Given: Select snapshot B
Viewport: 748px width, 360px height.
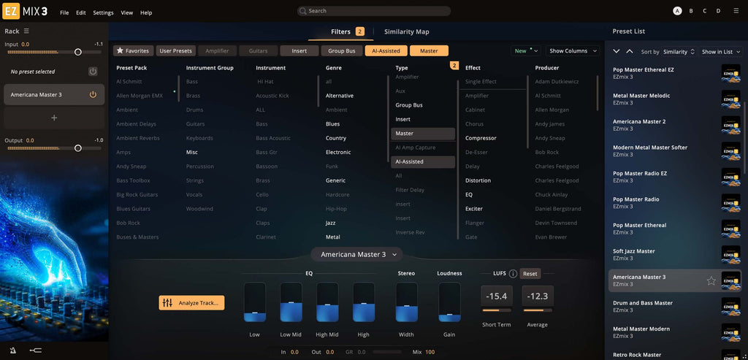Looking at the screenshot, I should pyautogui.click(x=691, y=10).
